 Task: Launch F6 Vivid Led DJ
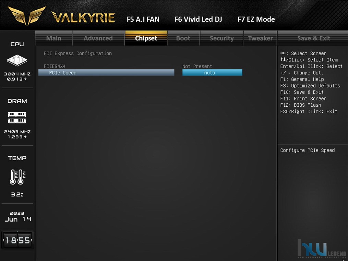tap(198, 19)
